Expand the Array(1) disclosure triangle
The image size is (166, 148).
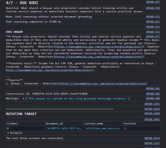8,133
